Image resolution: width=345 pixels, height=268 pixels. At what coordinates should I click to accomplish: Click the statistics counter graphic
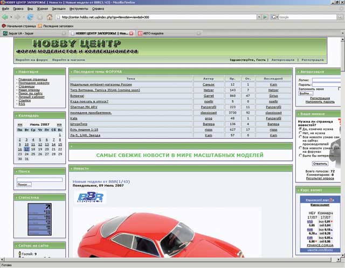[x=39, y=218]
